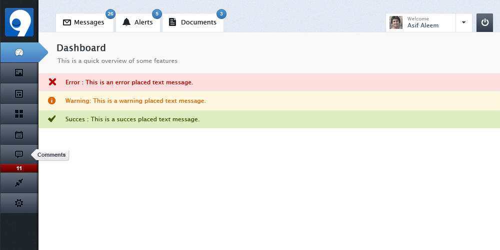Image resolution: width=500 pixels, height=250 pixels.
Task: Click the Asif Aleem user name
Action: pos(422,25)
